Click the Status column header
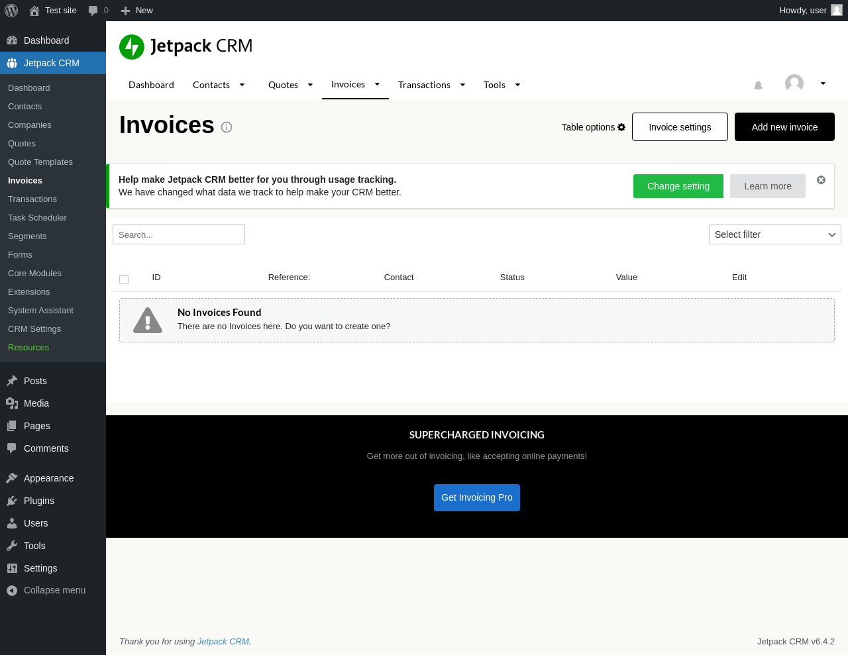Screen dimensions: 848x655 512,277
